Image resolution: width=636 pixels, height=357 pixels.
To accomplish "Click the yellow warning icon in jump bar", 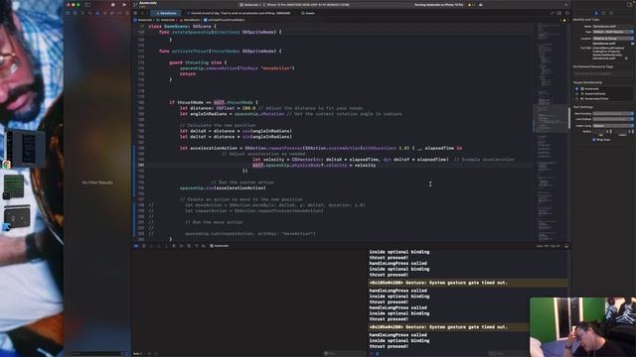I will pos(564,20).
